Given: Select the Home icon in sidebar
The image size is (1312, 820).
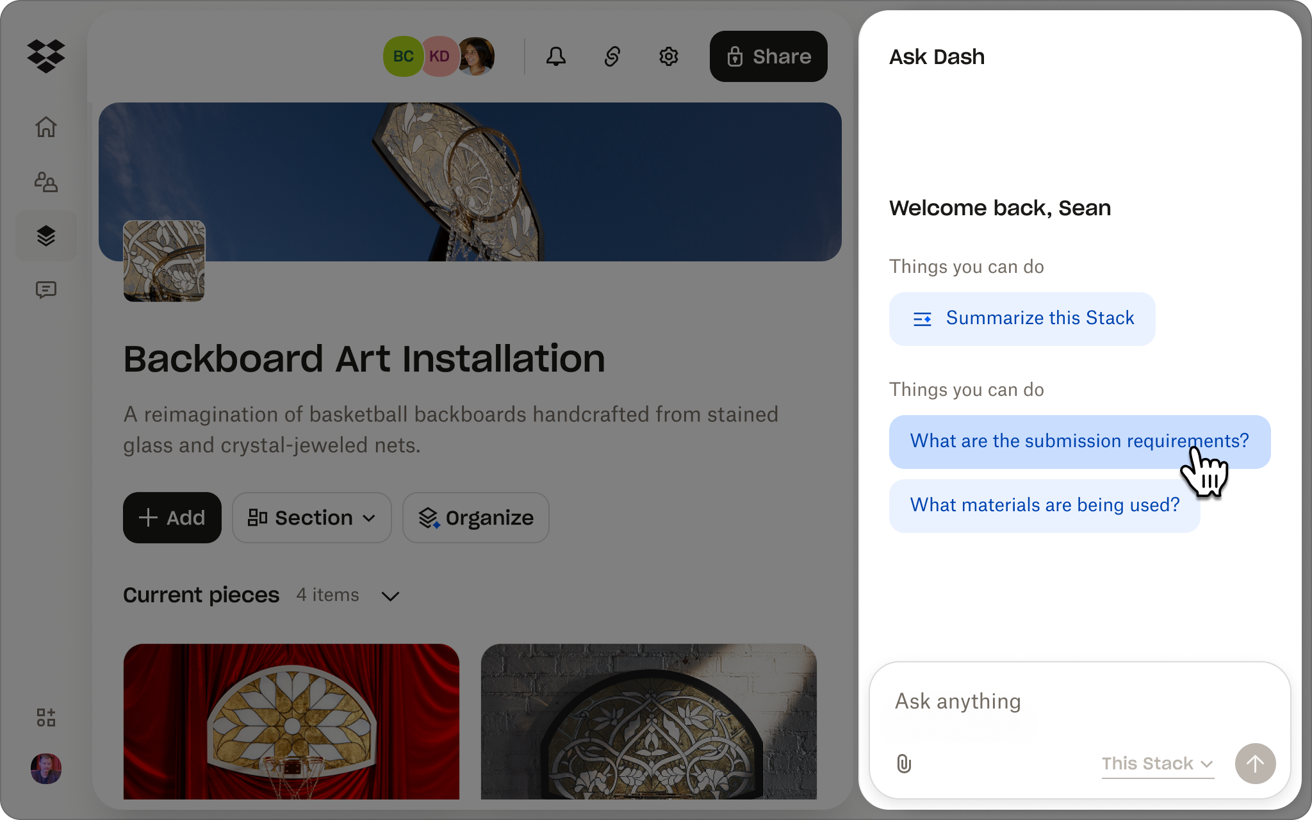Looking at the screenshot, I should [x=45, y=127].
